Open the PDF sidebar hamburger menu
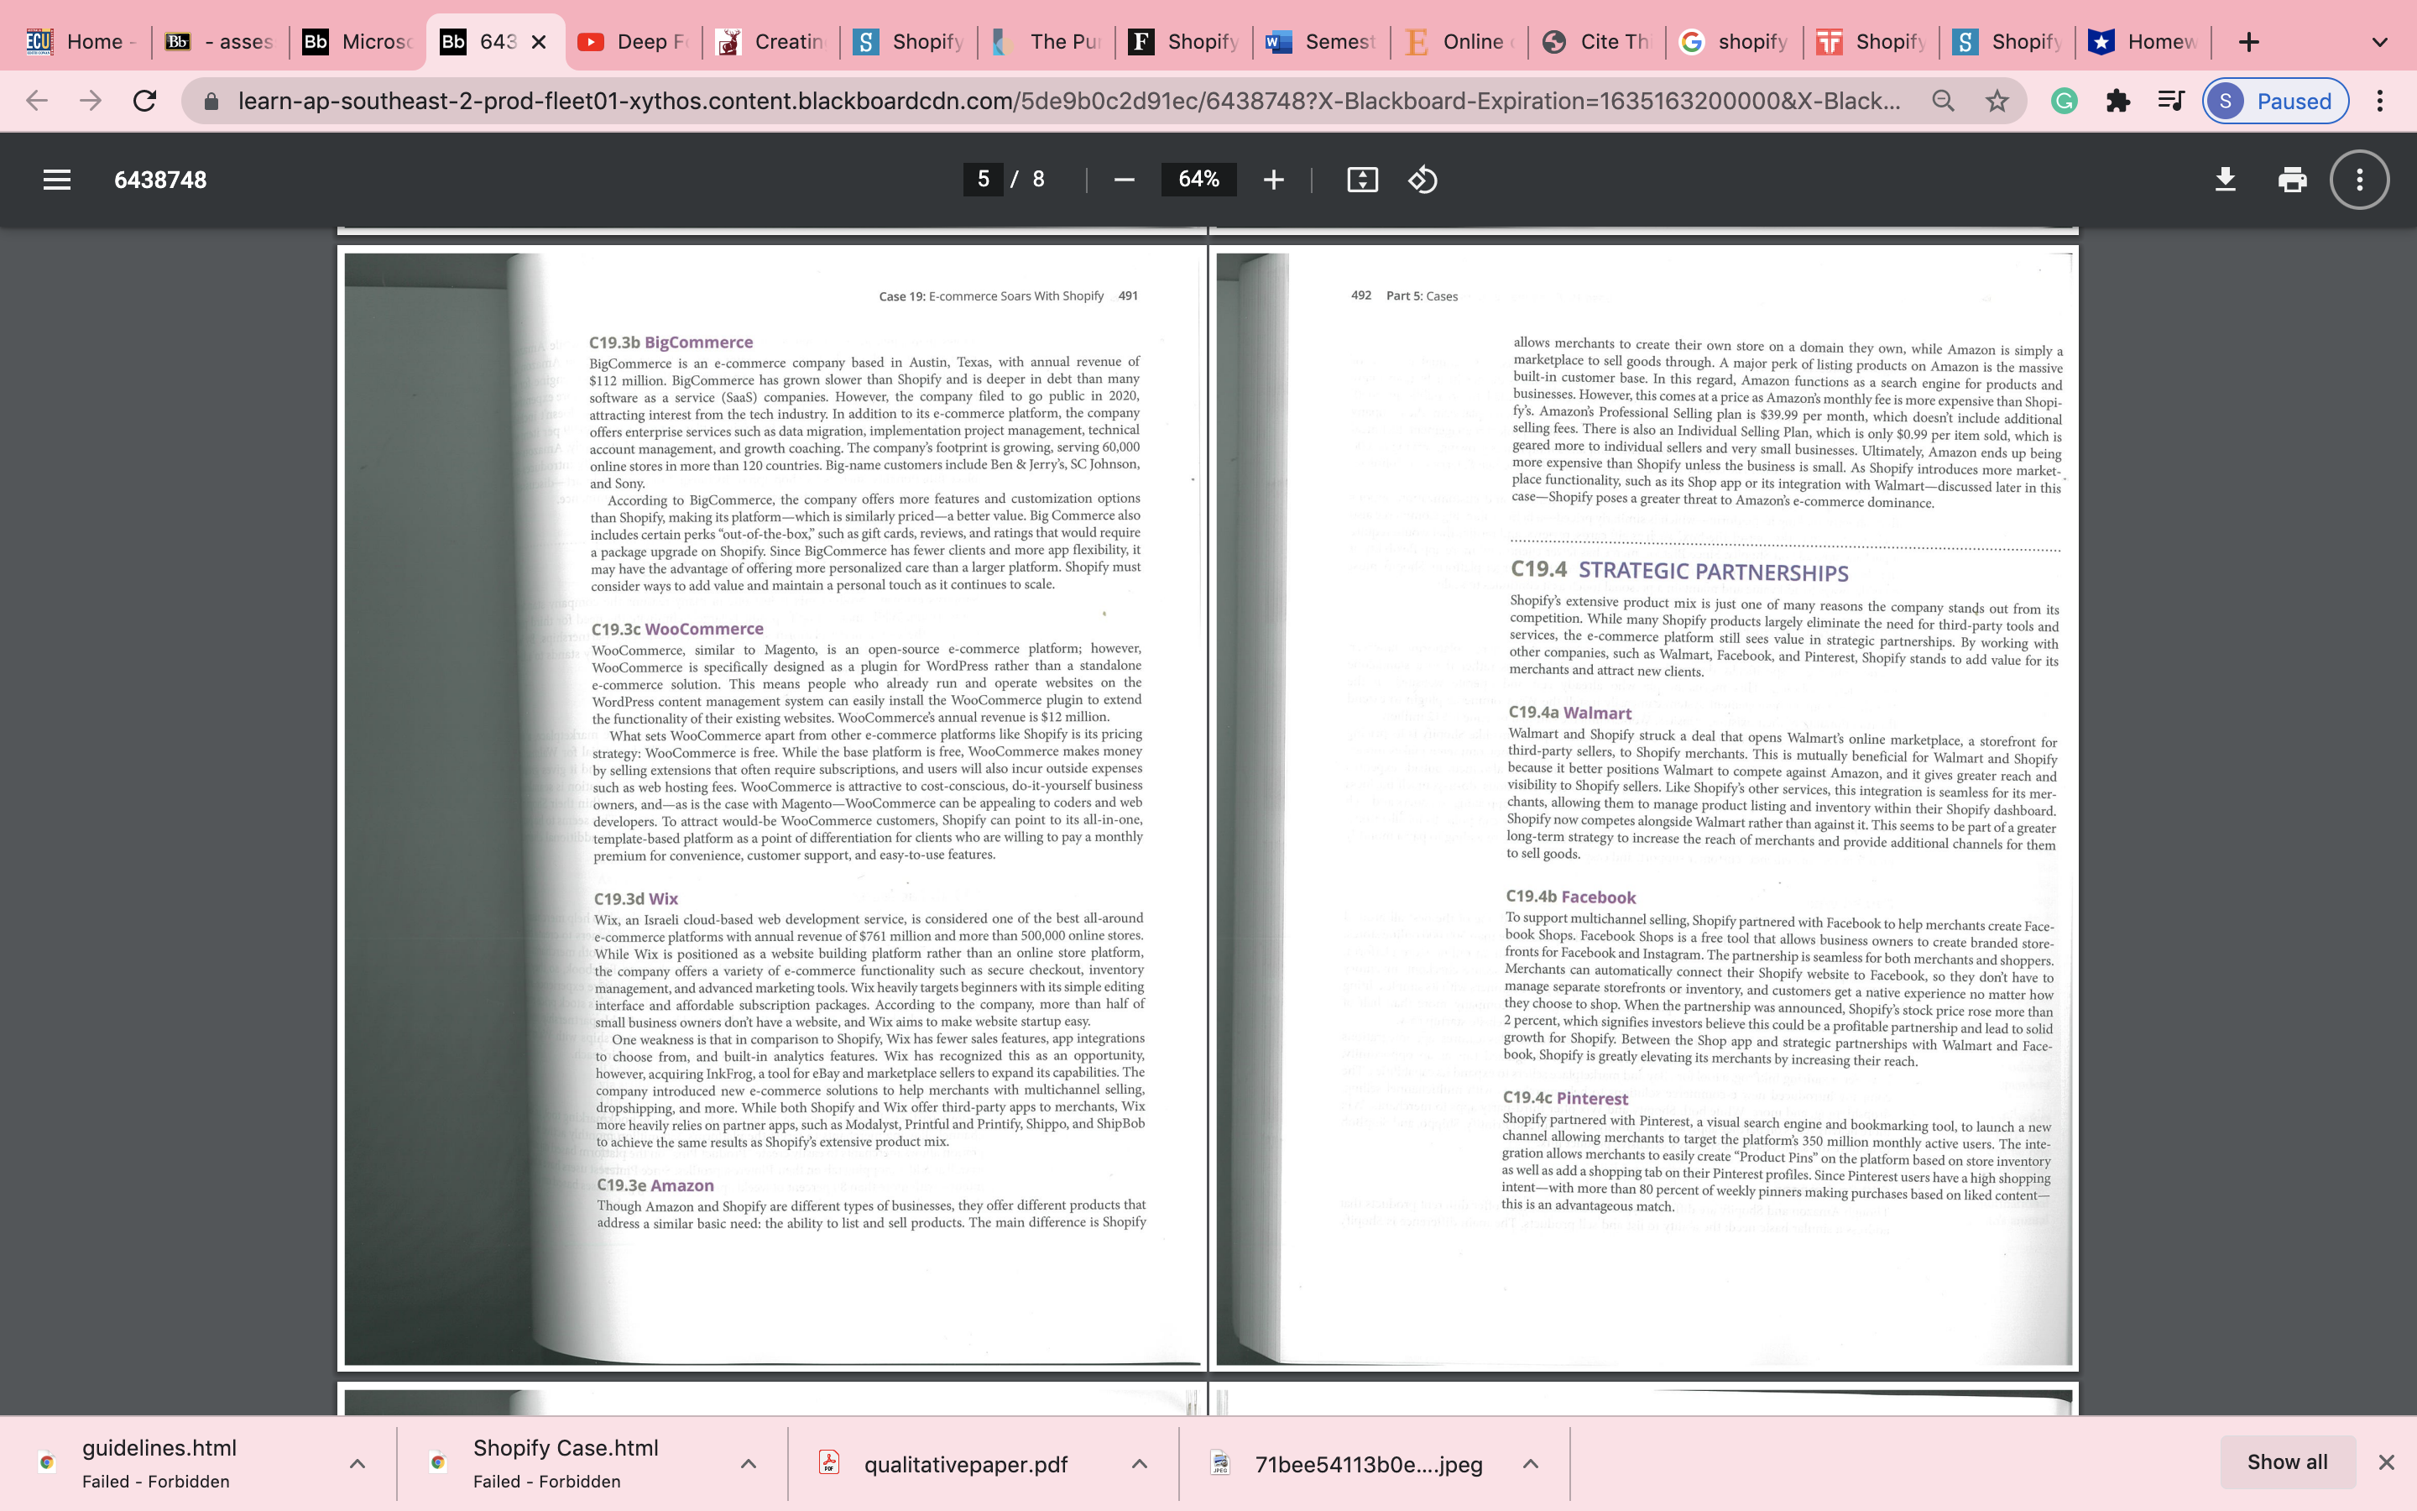The height and width of the screenshot is (1511, 2417). [57, 180]
